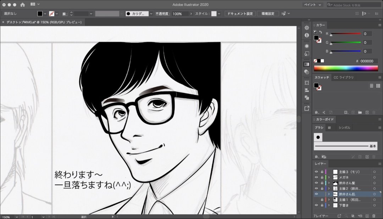Viewport: 383px width, 219px height.
Task: Open the Align panel icon in dock
Action: [307, 90]
